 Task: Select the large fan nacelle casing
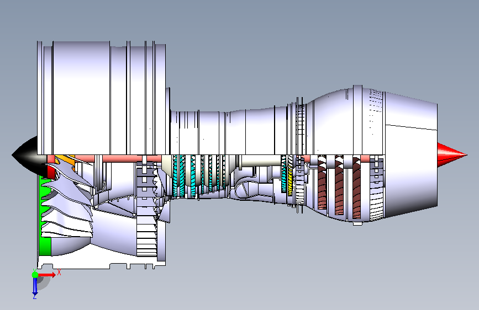tap(102, 98)
